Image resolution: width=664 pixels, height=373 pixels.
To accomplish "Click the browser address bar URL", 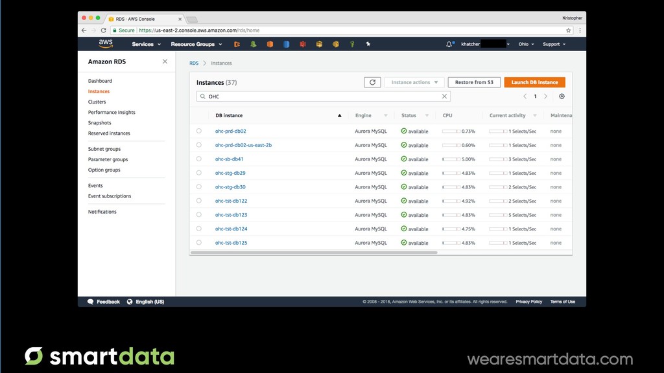I will (199, 30).
